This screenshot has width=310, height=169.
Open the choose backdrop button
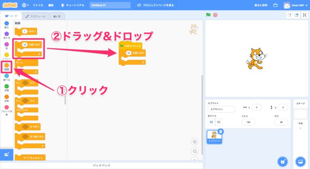(x=300, y=161)
